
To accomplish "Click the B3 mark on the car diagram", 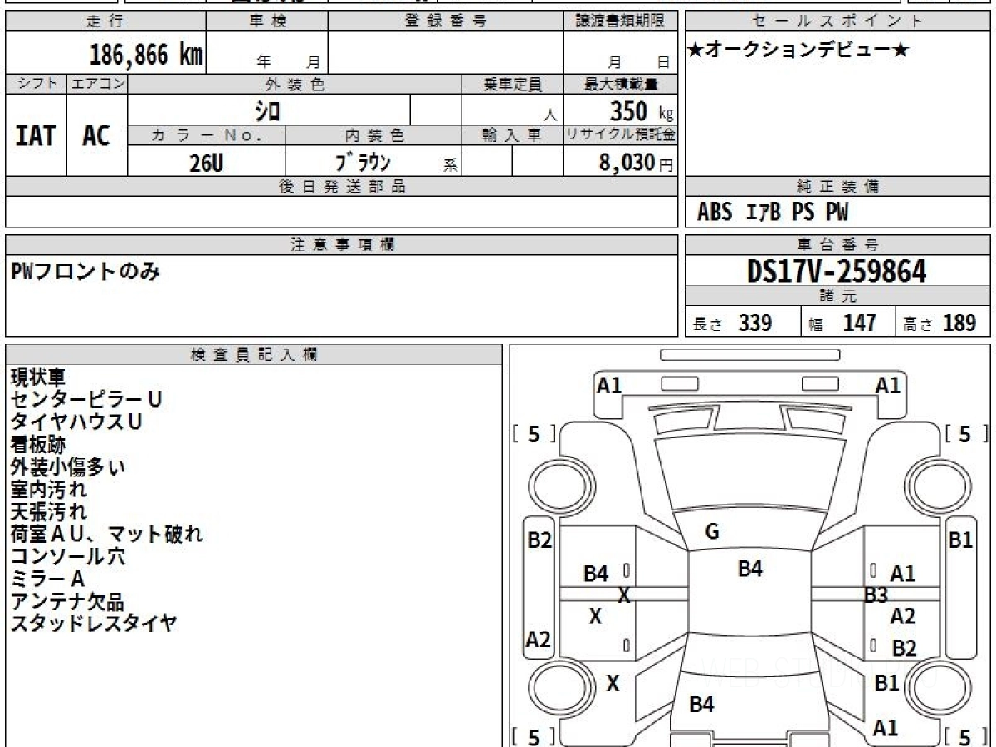I will 876,594.
